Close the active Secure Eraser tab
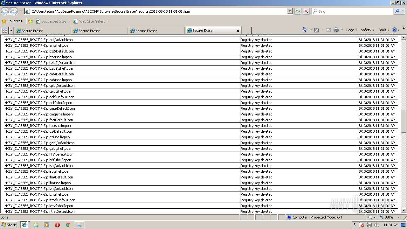This screenshot has height=229, width=407. click(238, 31)
